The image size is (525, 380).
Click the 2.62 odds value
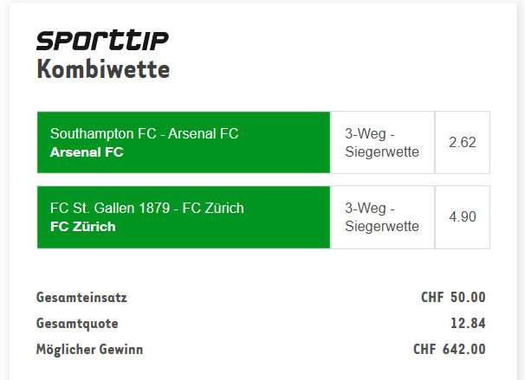click(463, 143)
